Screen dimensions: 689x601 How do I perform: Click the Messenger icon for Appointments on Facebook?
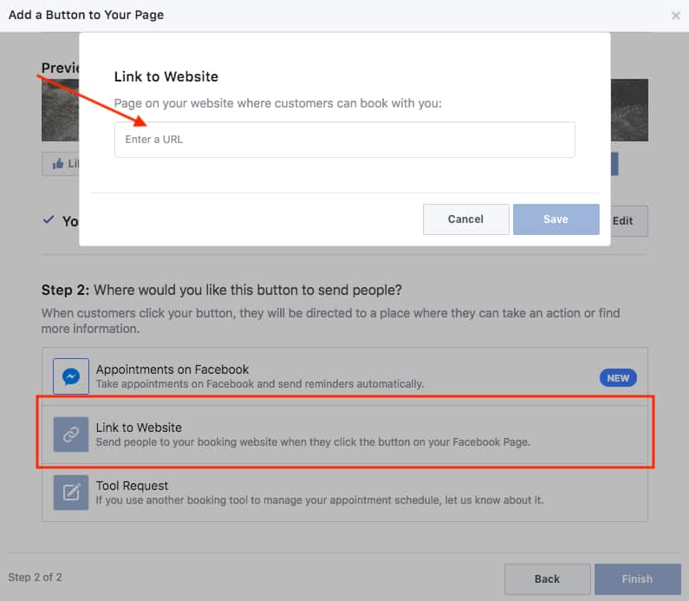point(71,376)
